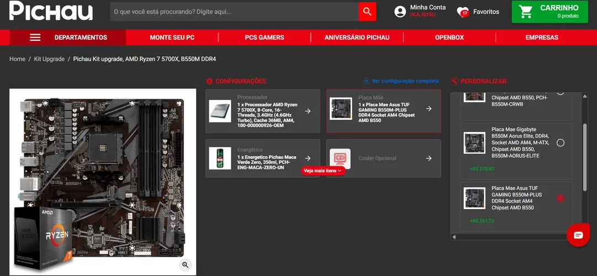Viewport: 597px width, 276px height.
Task: Click the Gigabyte B550M Aorus Elite thumbnail
Action: click(x=474, y=143)
